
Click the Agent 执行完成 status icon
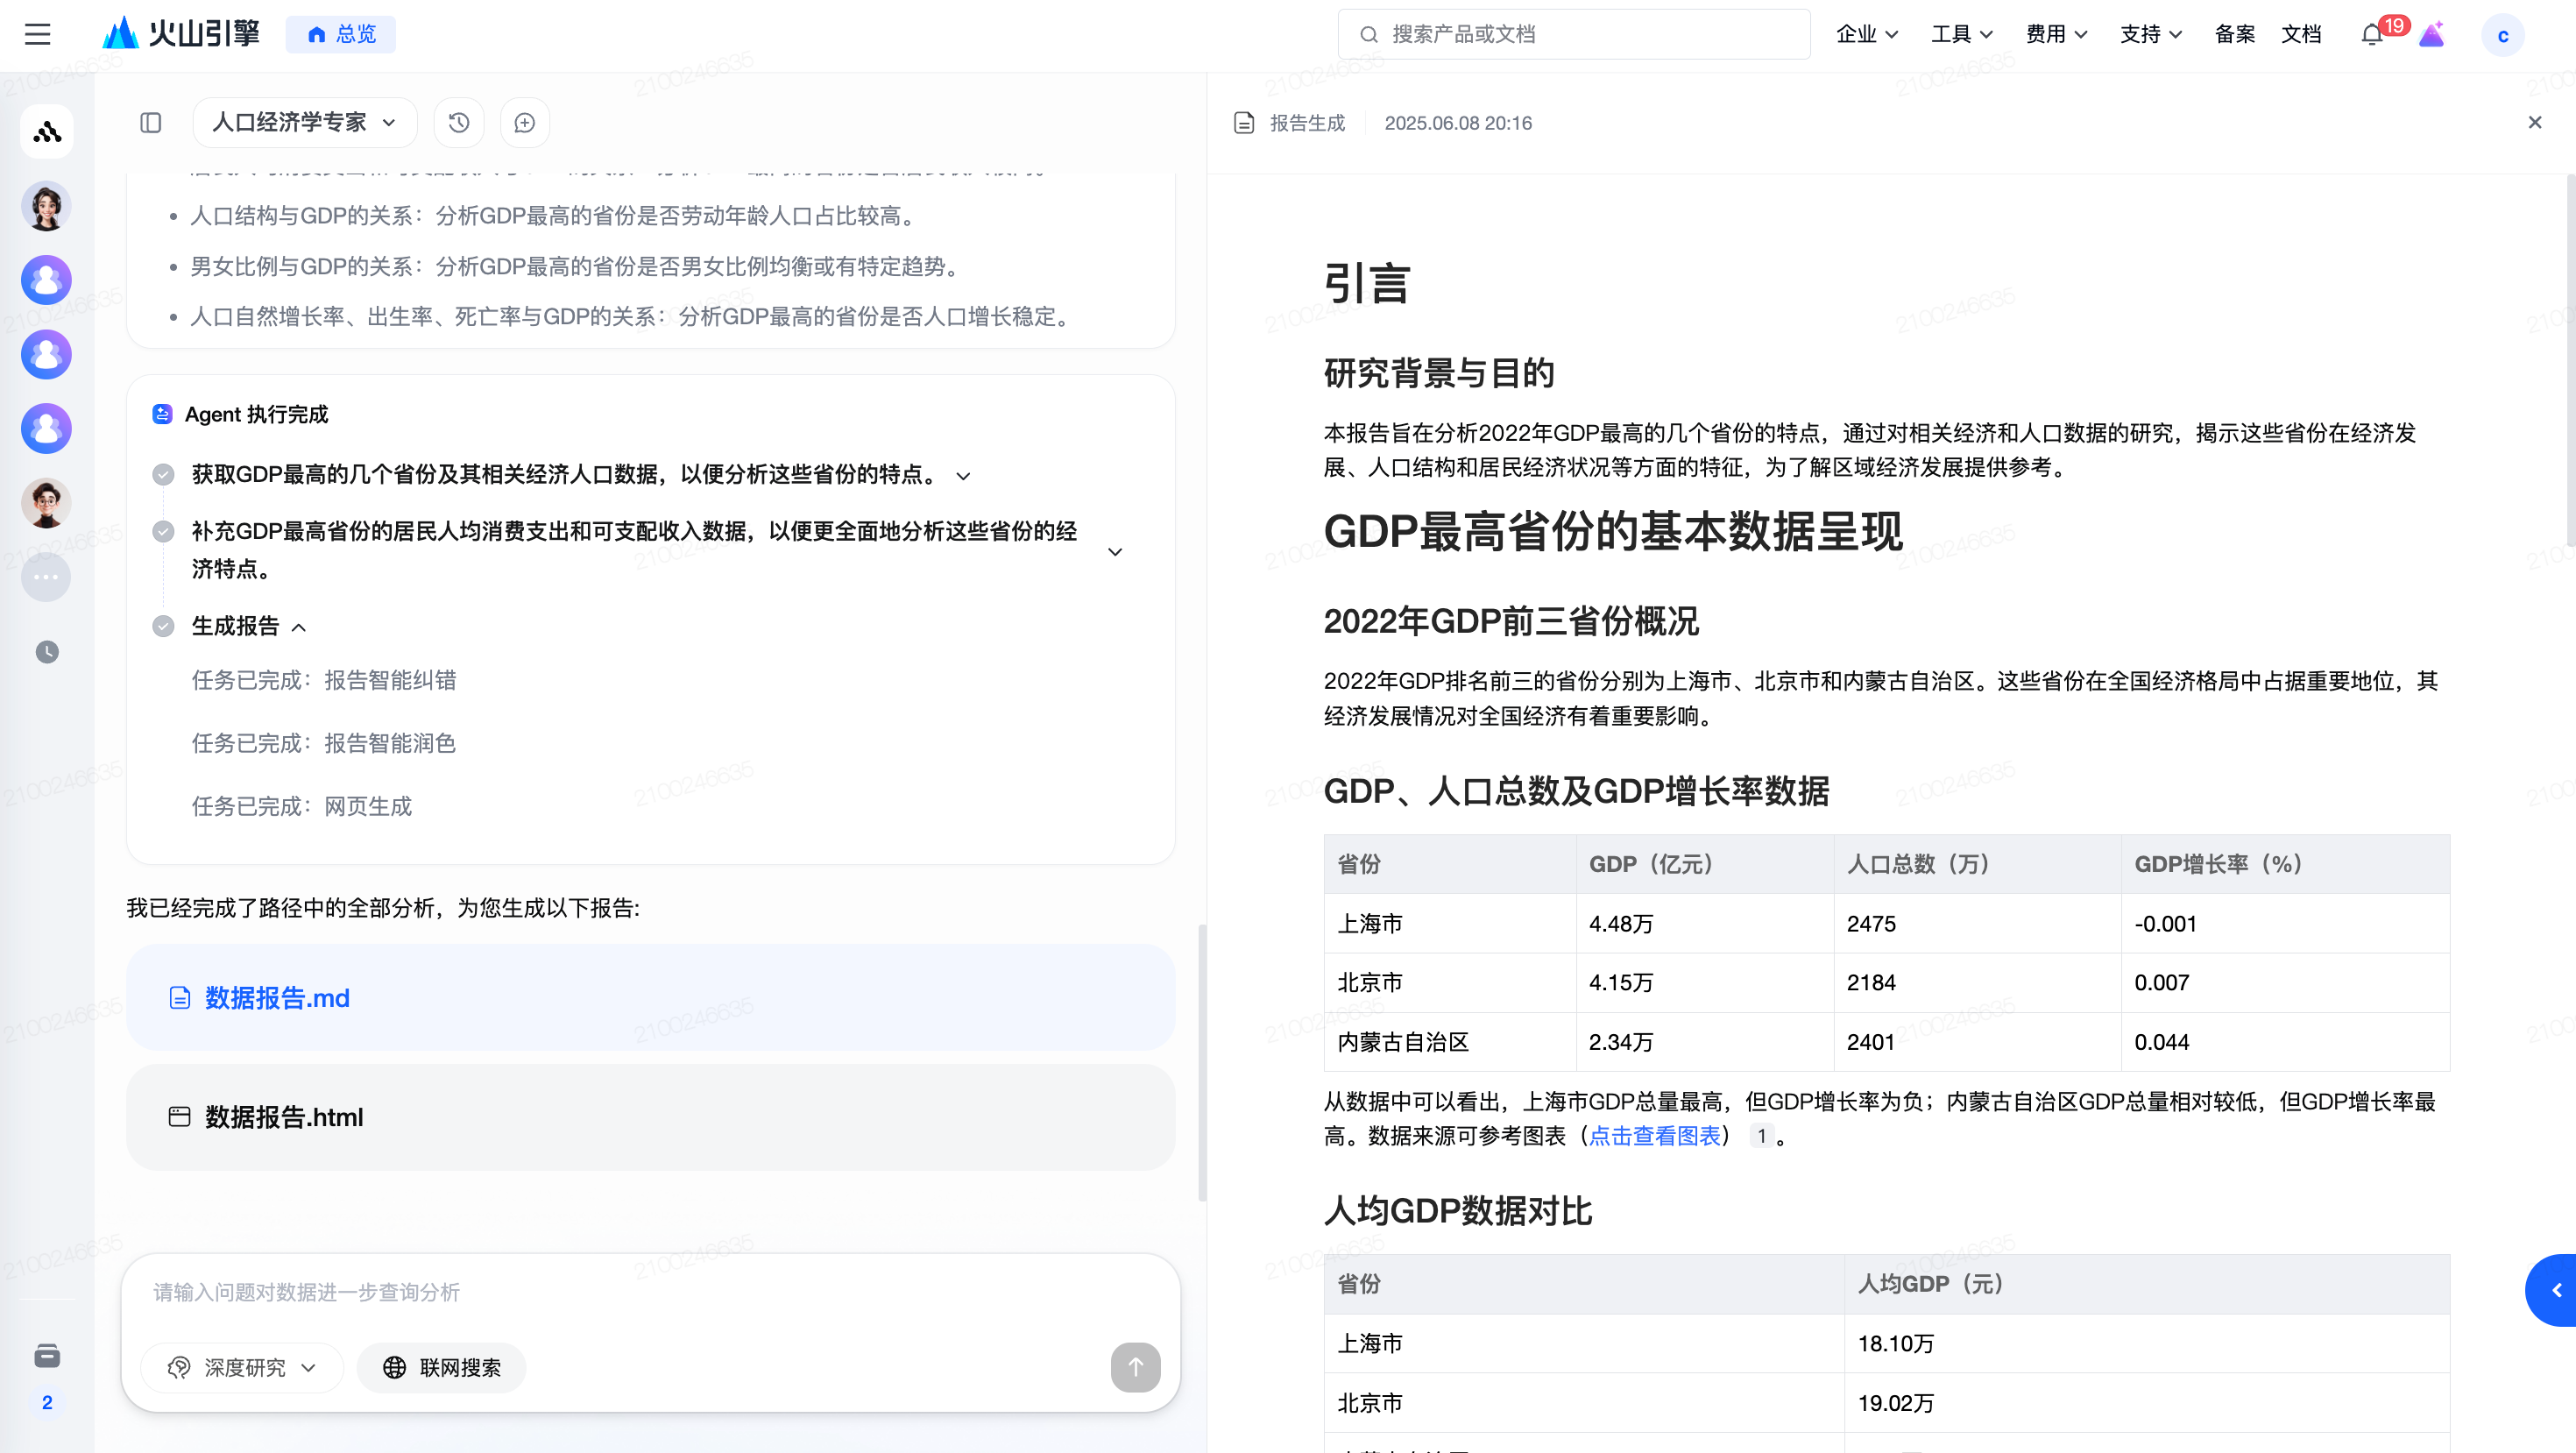pos(162,414)
